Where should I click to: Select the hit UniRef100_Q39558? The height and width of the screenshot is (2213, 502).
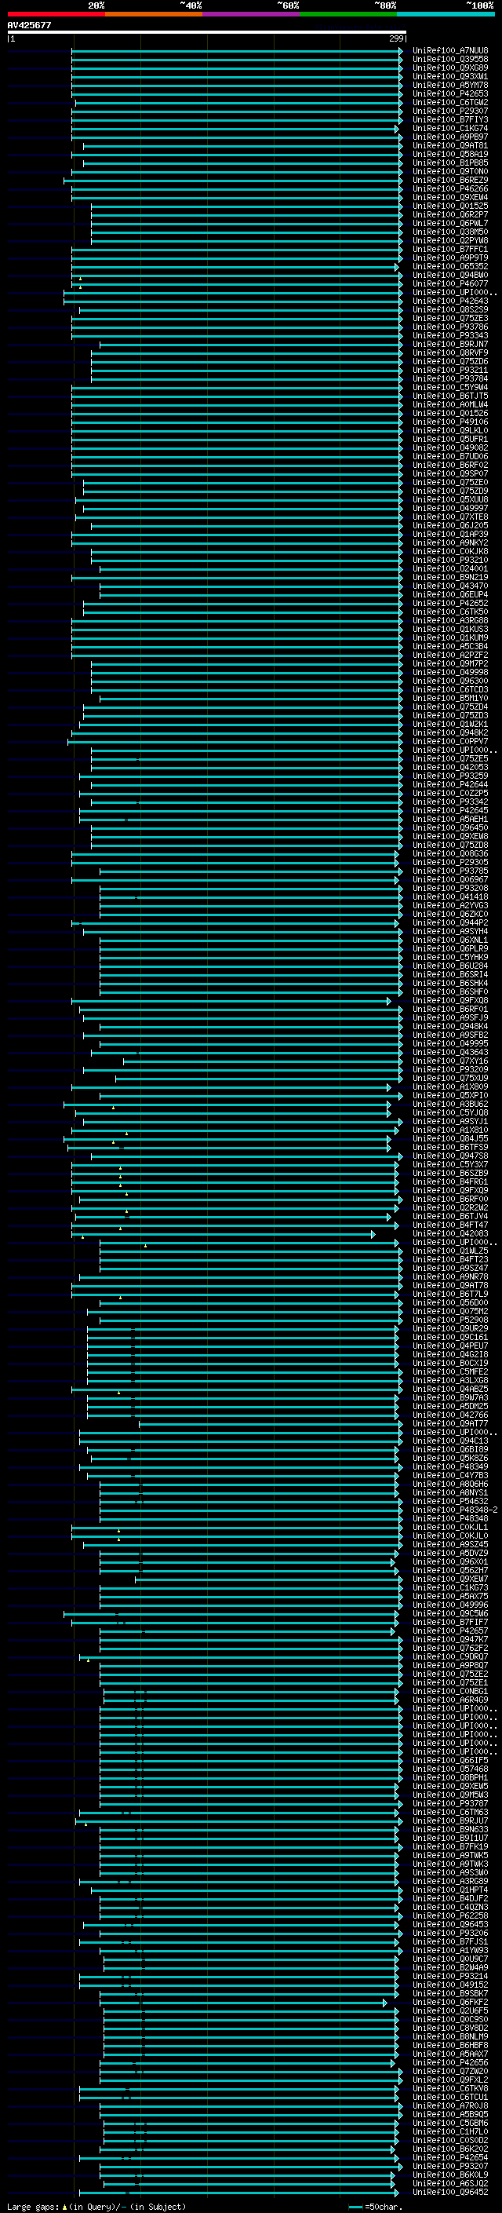pos(449,60)
